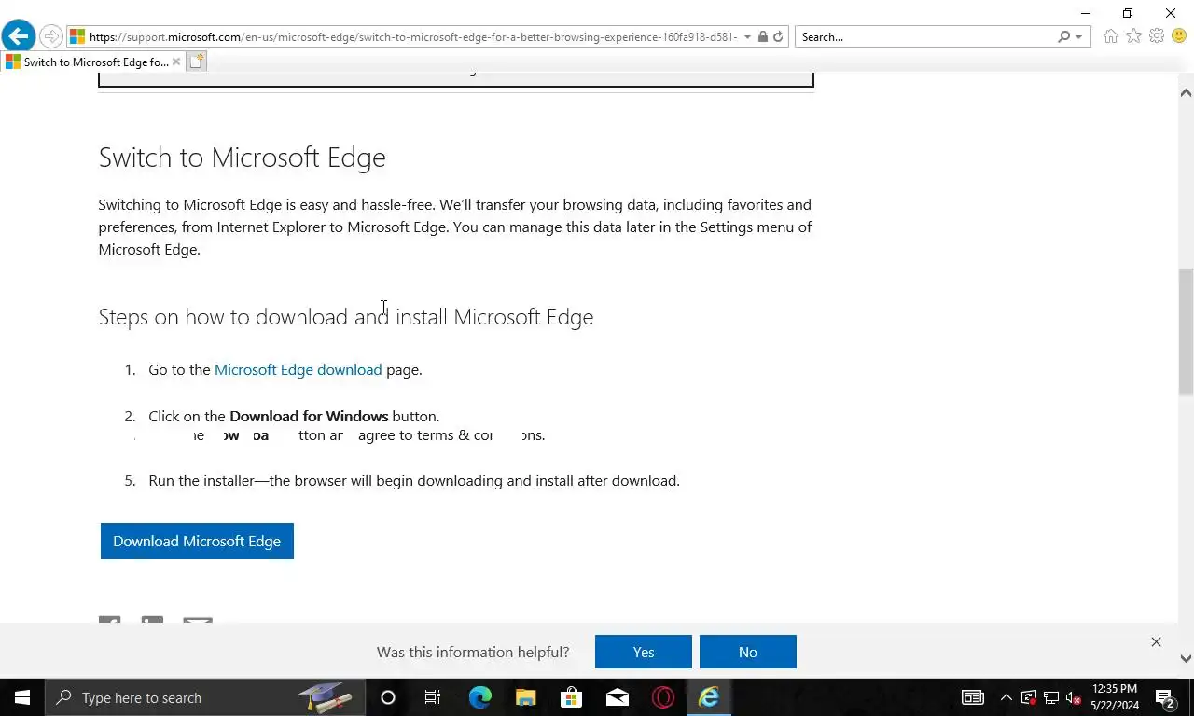Launch Opera browser from the taskbar
1194x716 pixels.
(663, 697)
